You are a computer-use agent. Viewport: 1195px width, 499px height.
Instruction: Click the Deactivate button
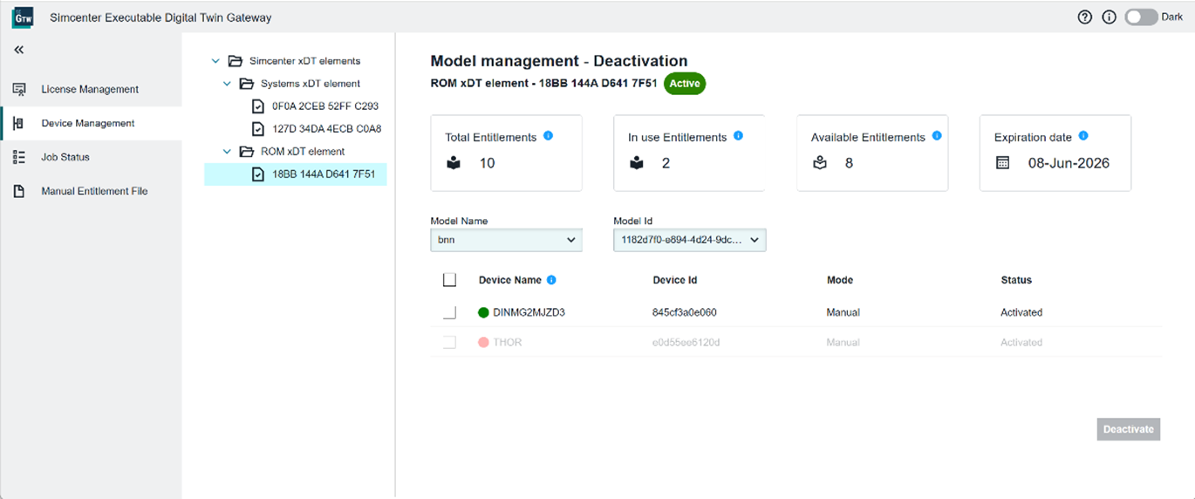(x=1129, y=429)
